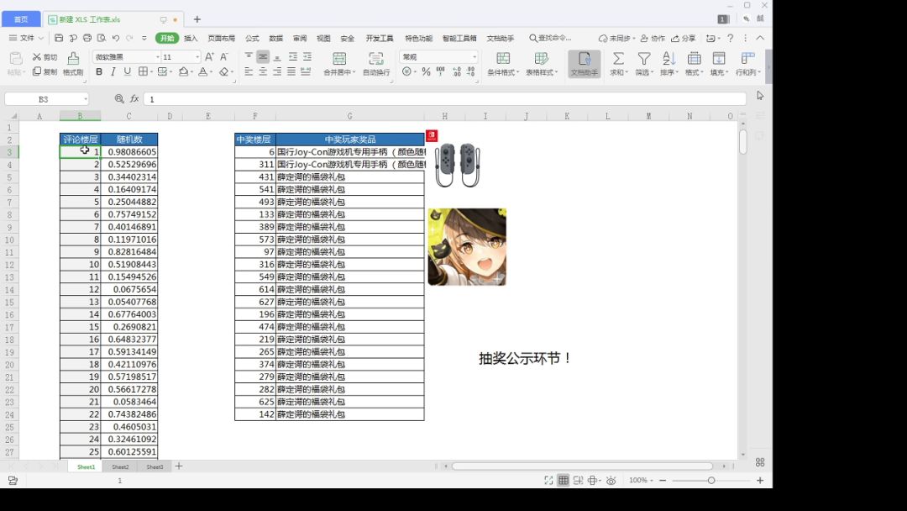Screen dimensions: 907x511
Task: Click the undo arrow in quick access toolbar
Action: click(115, 38)
